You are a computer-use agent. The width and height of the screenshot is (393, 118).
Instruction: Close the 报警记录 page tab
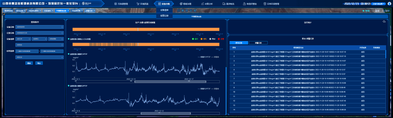pos(95,10)
